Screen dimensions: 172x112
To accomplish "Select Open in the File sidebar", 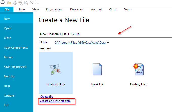I will pyautogui.click(x=16, y=28).
